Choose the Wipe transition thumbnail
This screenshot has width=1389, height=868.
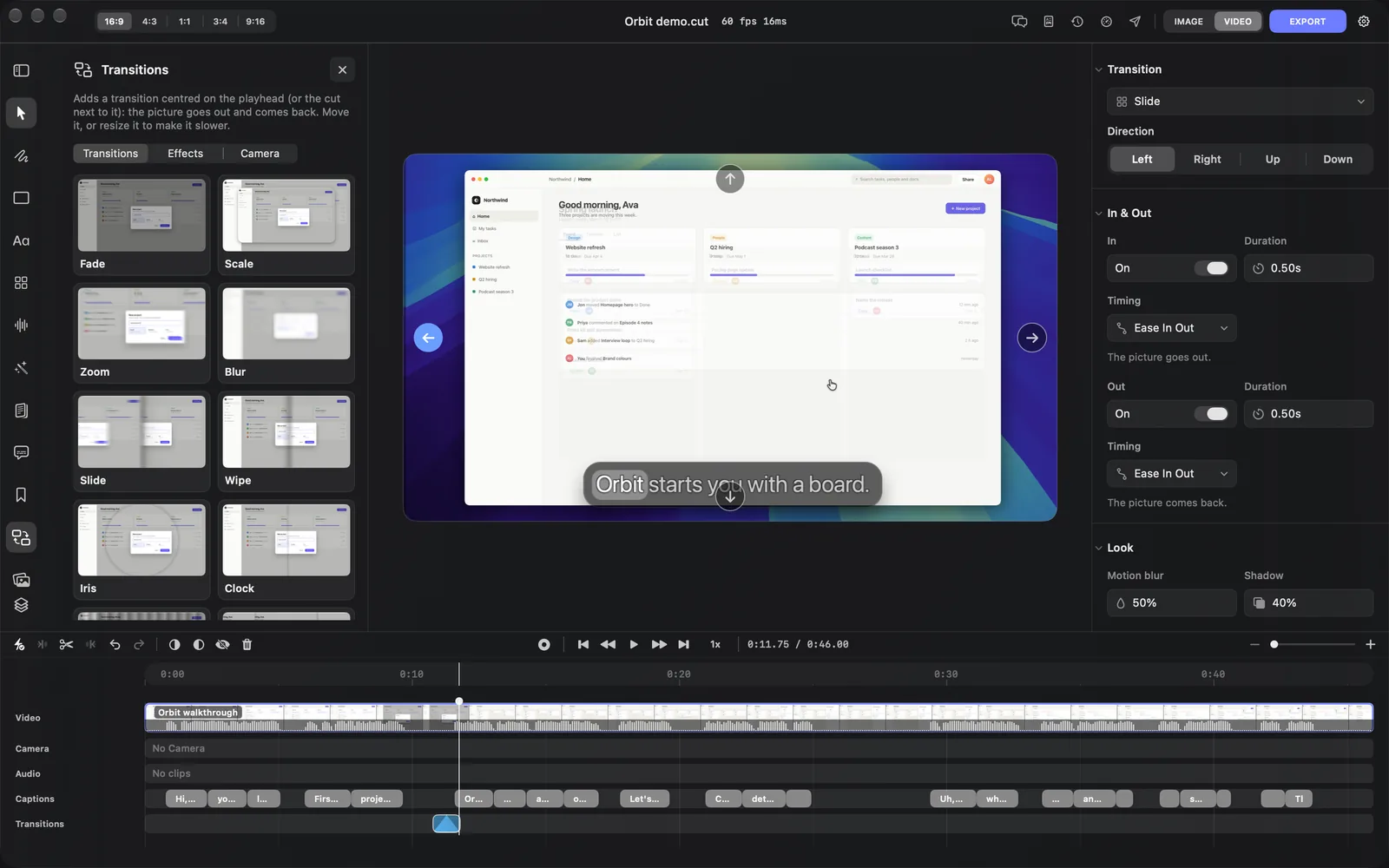tap(286, 441)
